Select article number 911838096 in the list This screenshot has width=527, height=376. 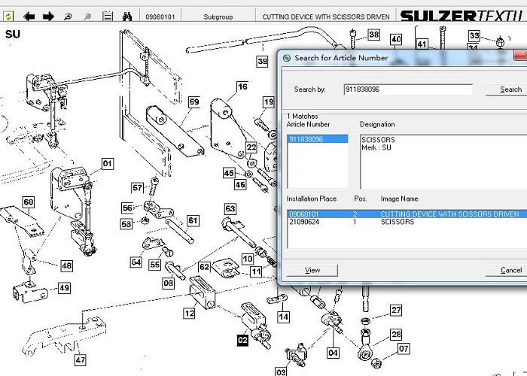[x=318, y=139]
